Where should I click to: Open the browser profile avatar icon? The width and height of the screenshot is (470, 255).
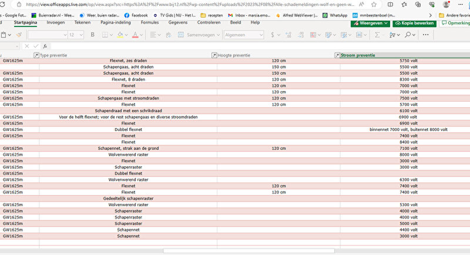(446, 5)
